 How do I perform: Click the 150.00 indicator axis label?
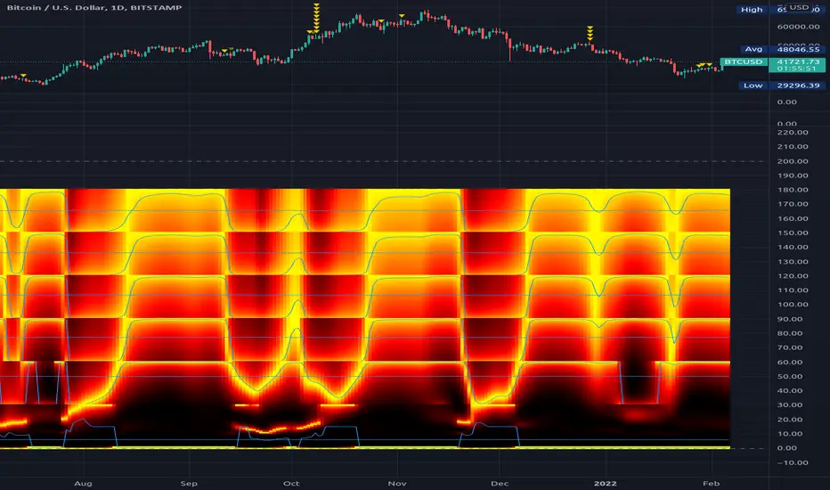pos(793,233)
